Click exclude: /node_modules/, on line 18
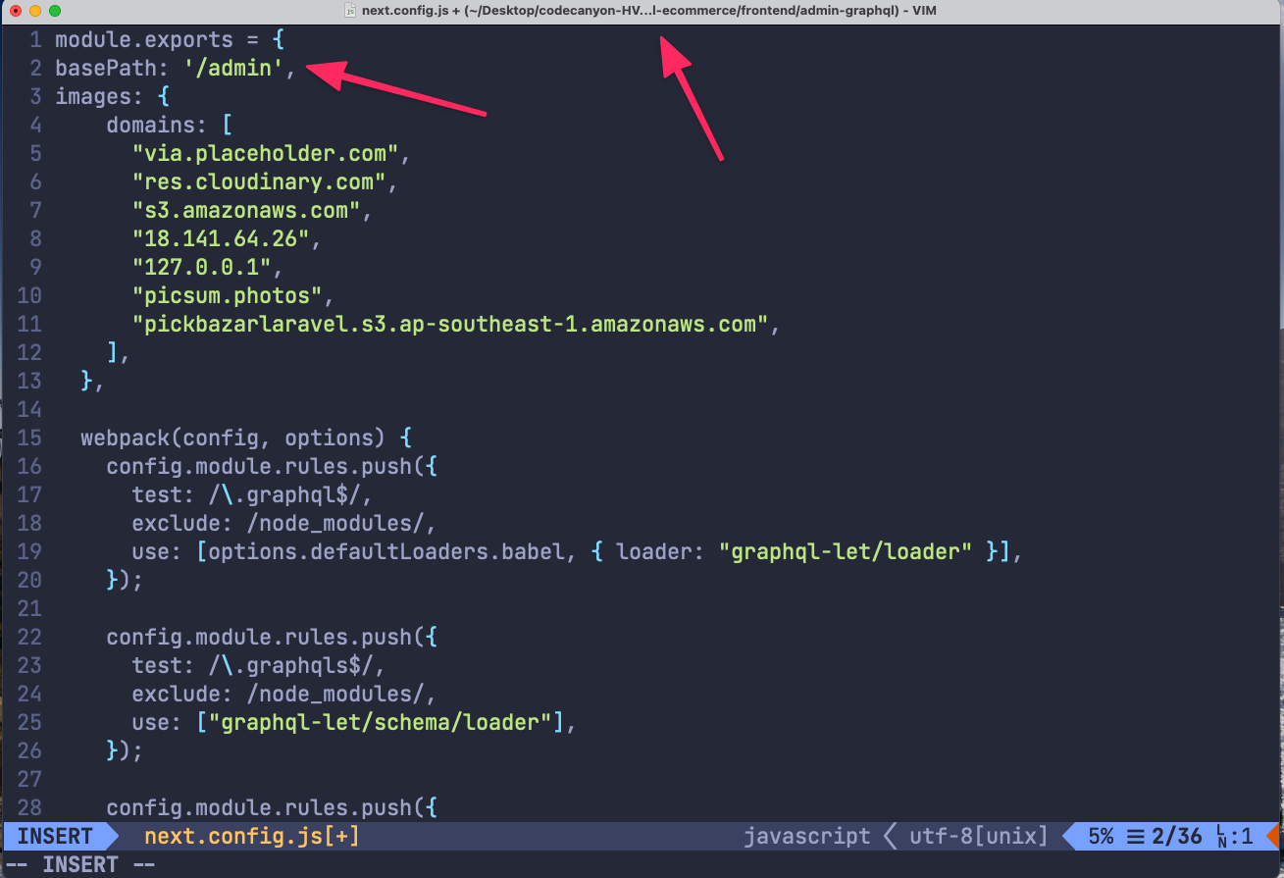This screenshot has width=1284, height=878. [284, 523]
